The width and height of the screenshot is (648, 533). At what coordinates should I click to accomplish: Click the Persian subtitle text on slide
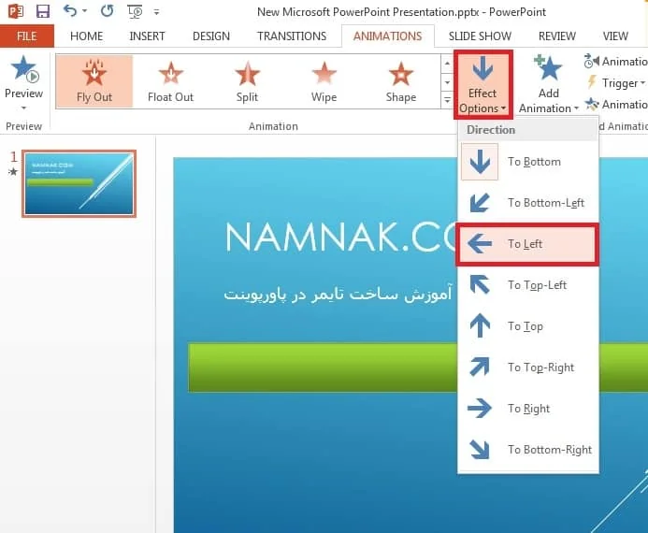click(338, 295)
